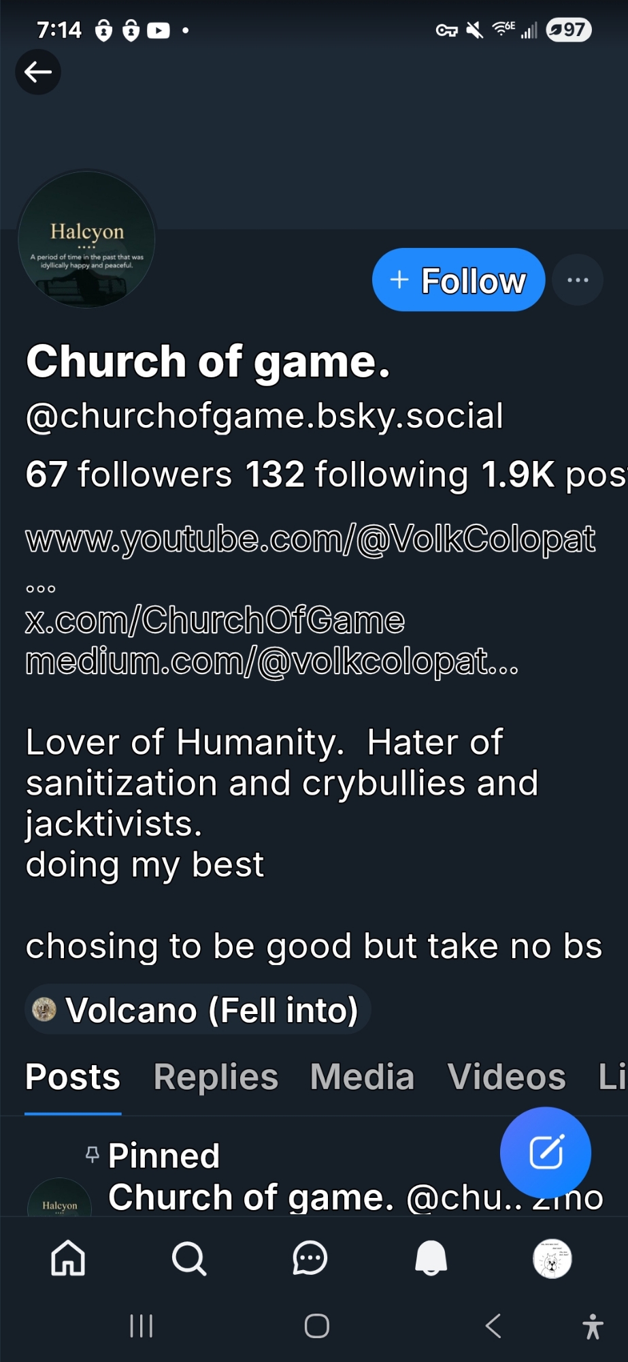Follow Church of game
The width and height of the screenshot is (628, 1362).
pyautogui.click(x=459, y=280)
